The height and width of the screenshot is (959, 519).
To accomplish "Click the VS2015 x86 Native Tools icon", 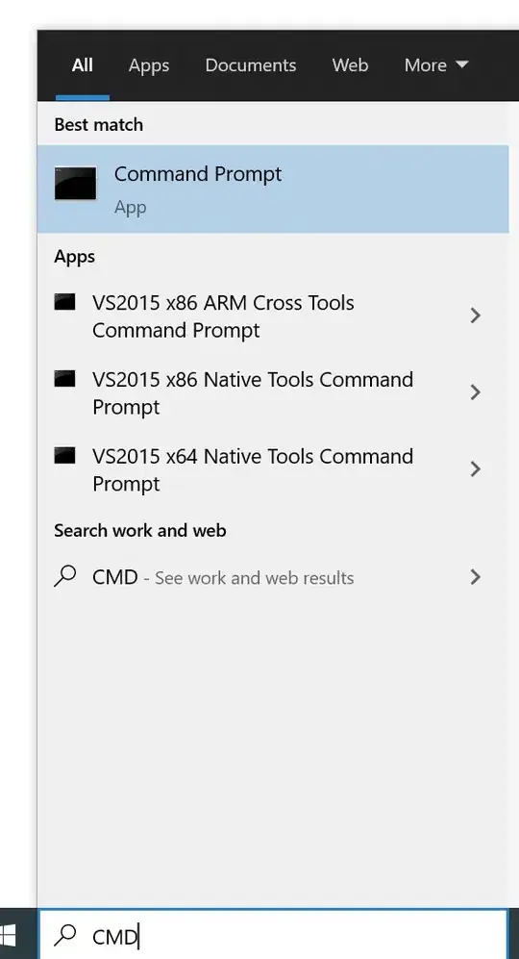I will click(64, 379).
